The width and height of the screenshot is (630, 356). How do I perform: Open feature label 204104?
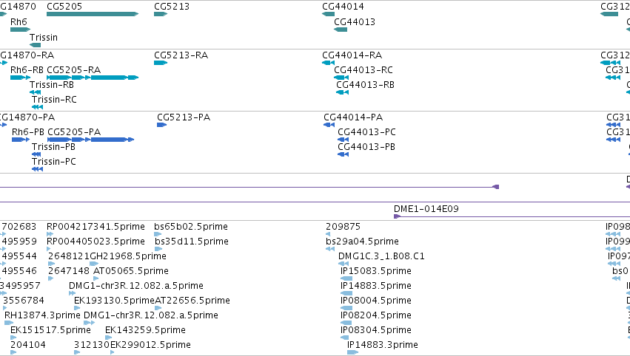[28, 345]
